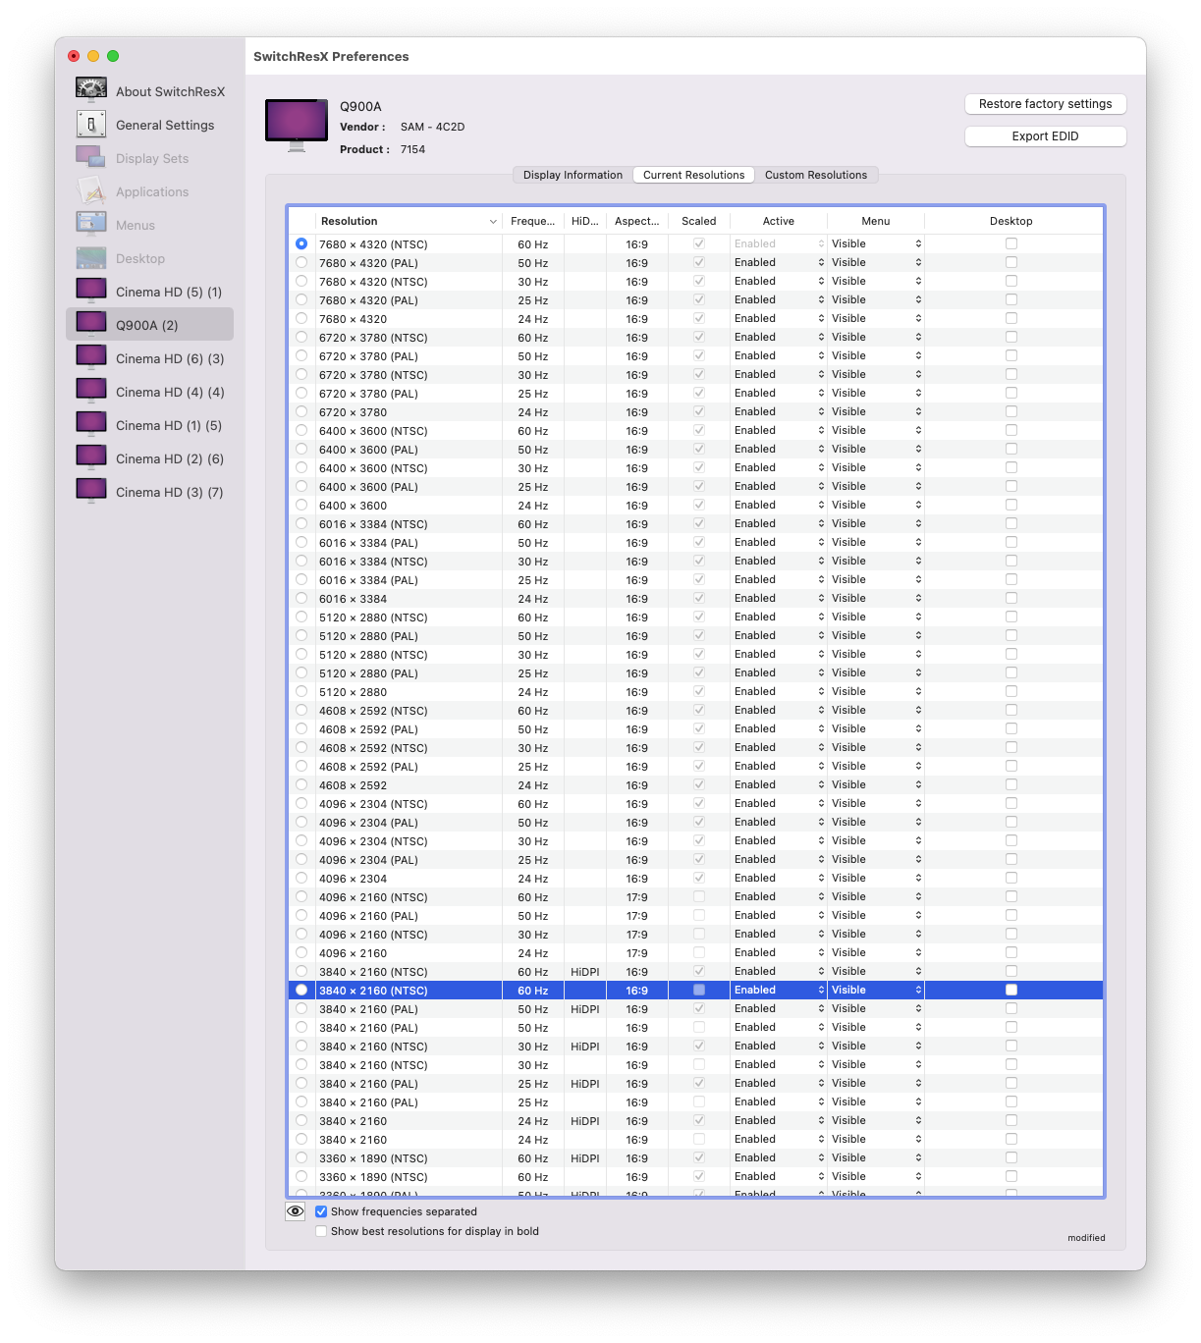Open Menu dropdown in highlighted 3840 × 2160 row
Viewport: 1201px width, 1343px height.
coord(876,990)
